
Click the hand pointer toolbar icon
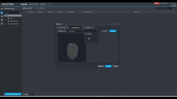(38, 8)
